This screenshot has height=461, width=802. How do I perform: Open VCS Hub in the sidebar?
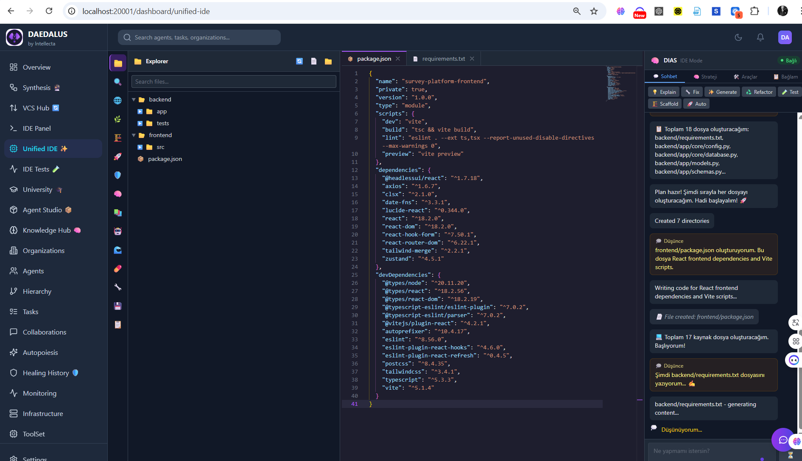53,108
